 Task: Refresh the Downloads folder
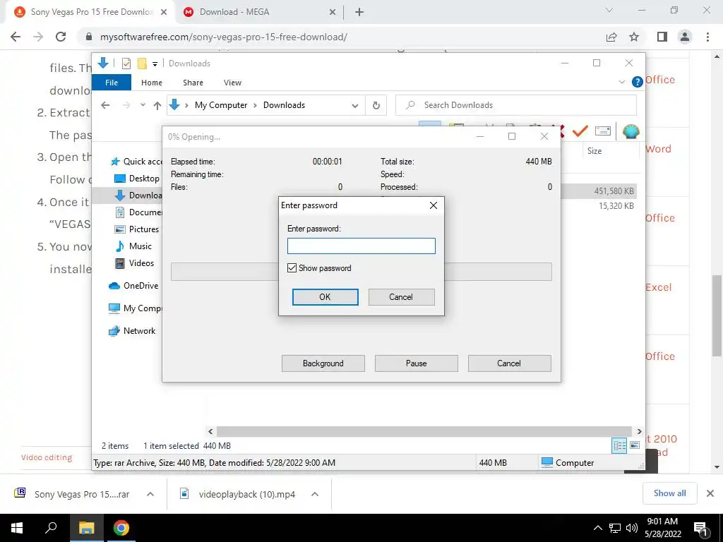pos(376,106)
